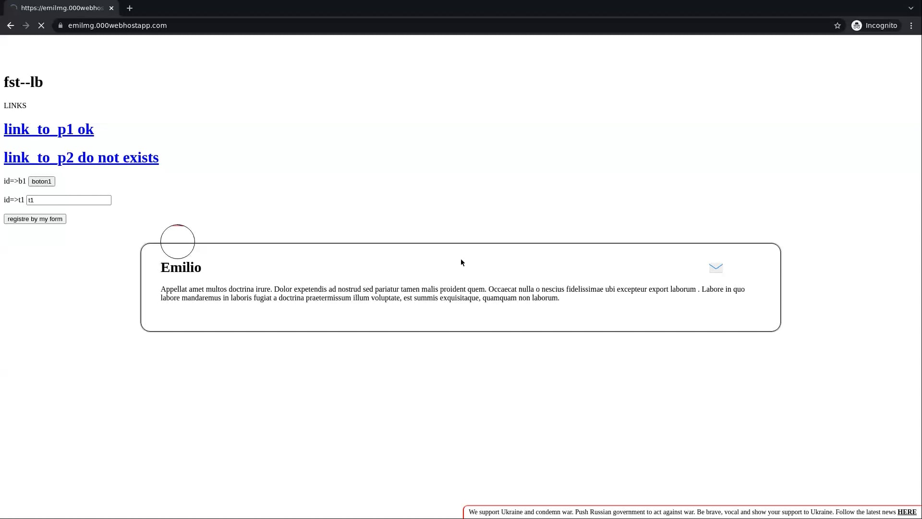Click the LINKS label text
The width and height of the screenshot is (922, 519).
(x=15, y=106)
